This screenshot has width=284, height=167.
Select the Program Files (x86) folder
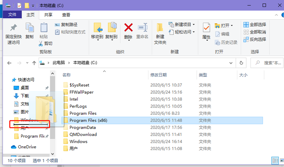(x=162, y=120)
